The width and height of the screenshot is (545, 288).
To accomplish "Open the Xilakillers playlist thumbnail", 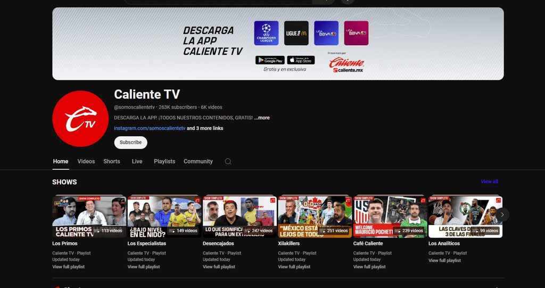I will click(x=315, y=216).
